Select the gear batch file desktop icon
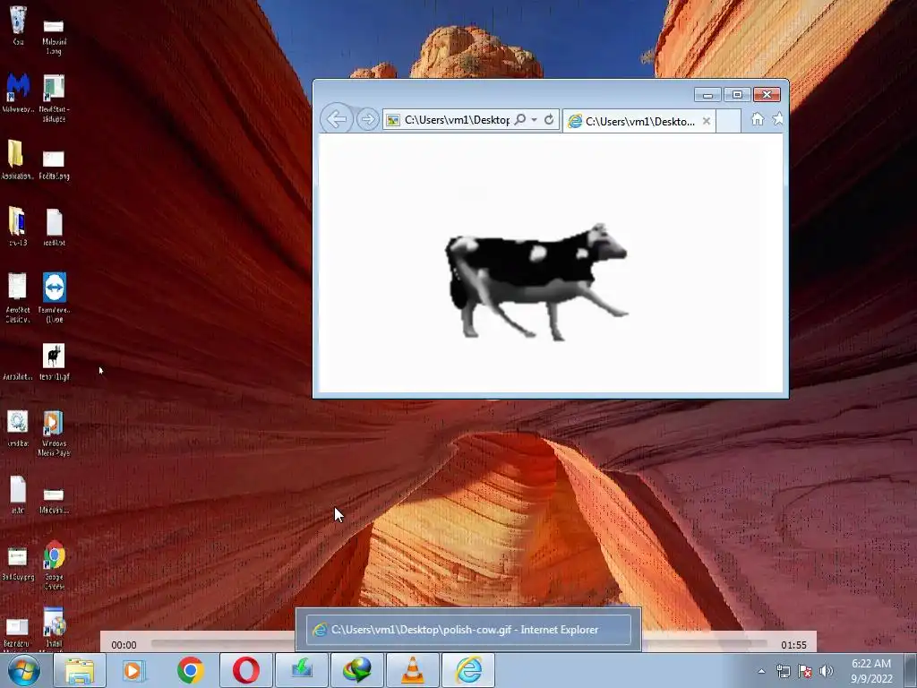Viewport: 917px width, 688px height. point(18,429)
